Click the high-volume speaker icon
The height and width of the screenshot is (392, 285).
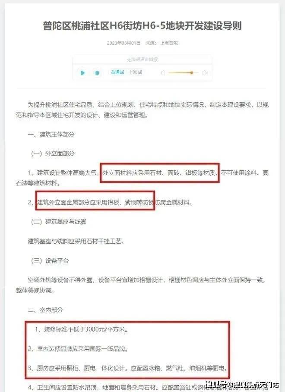coord(205,73)
